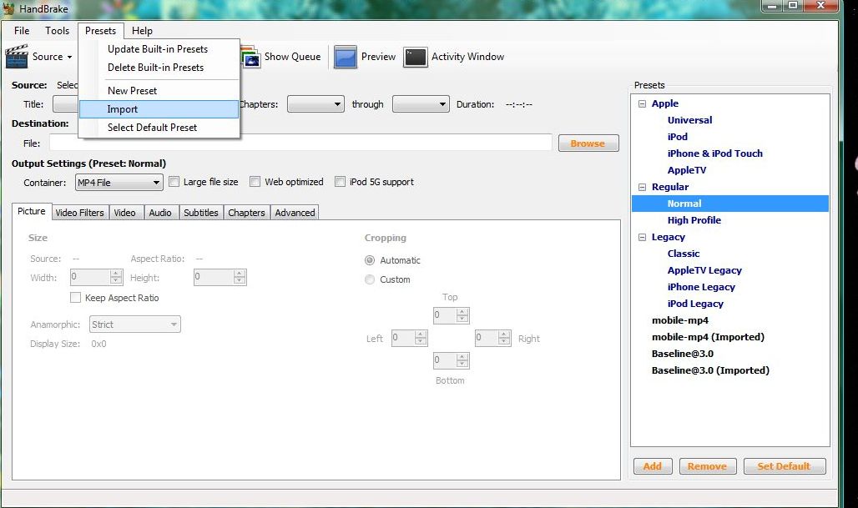The width and height of the screenshot is (858, 508).
Task: Choose Import from the Presets menu
Action: 122,108
